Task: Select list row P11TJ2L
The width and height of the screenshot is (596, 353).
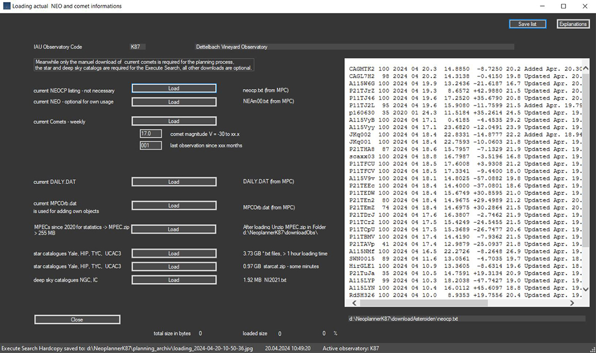Action: pyautogui.click(x=466, y=105)
